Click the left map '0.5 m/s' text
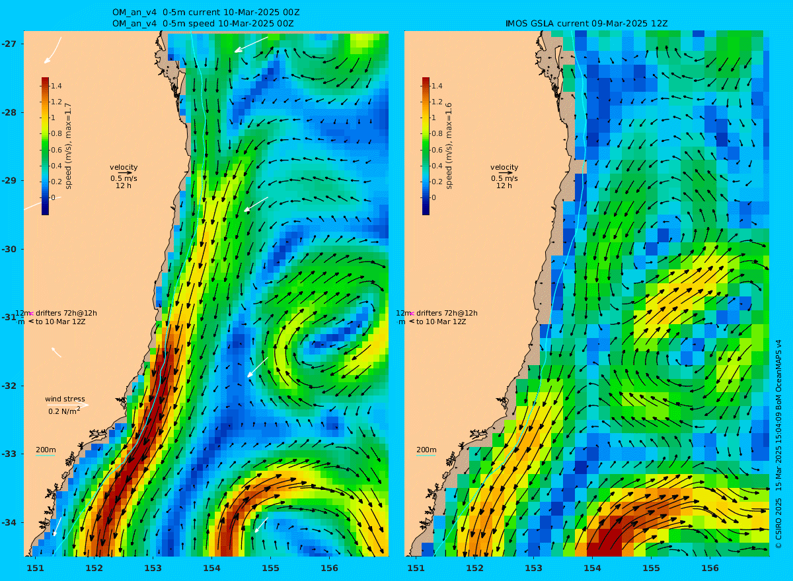Screen dimensions: 793x581 [124, 178]
